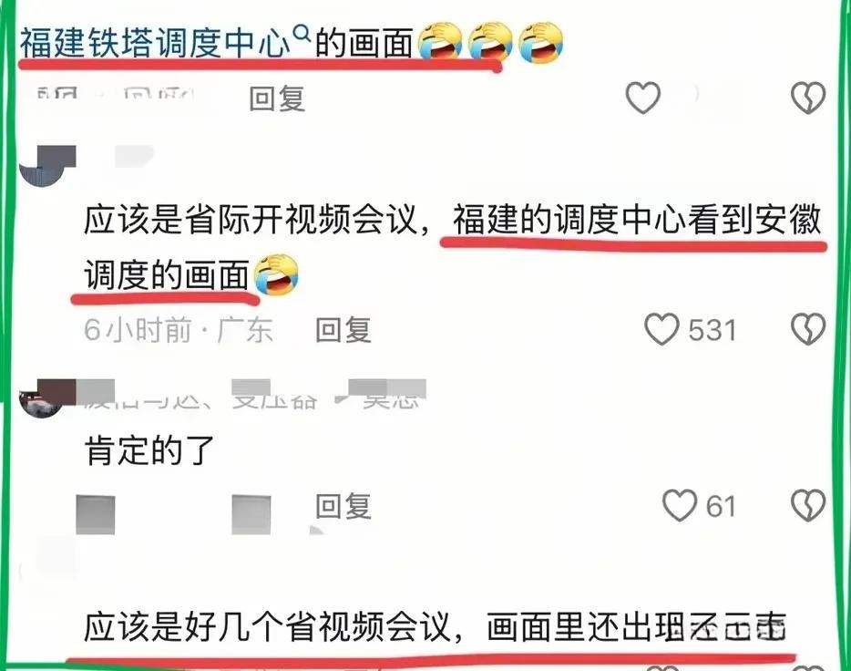Select the 应该是省际开视频会议 comment text

(453, 247)
